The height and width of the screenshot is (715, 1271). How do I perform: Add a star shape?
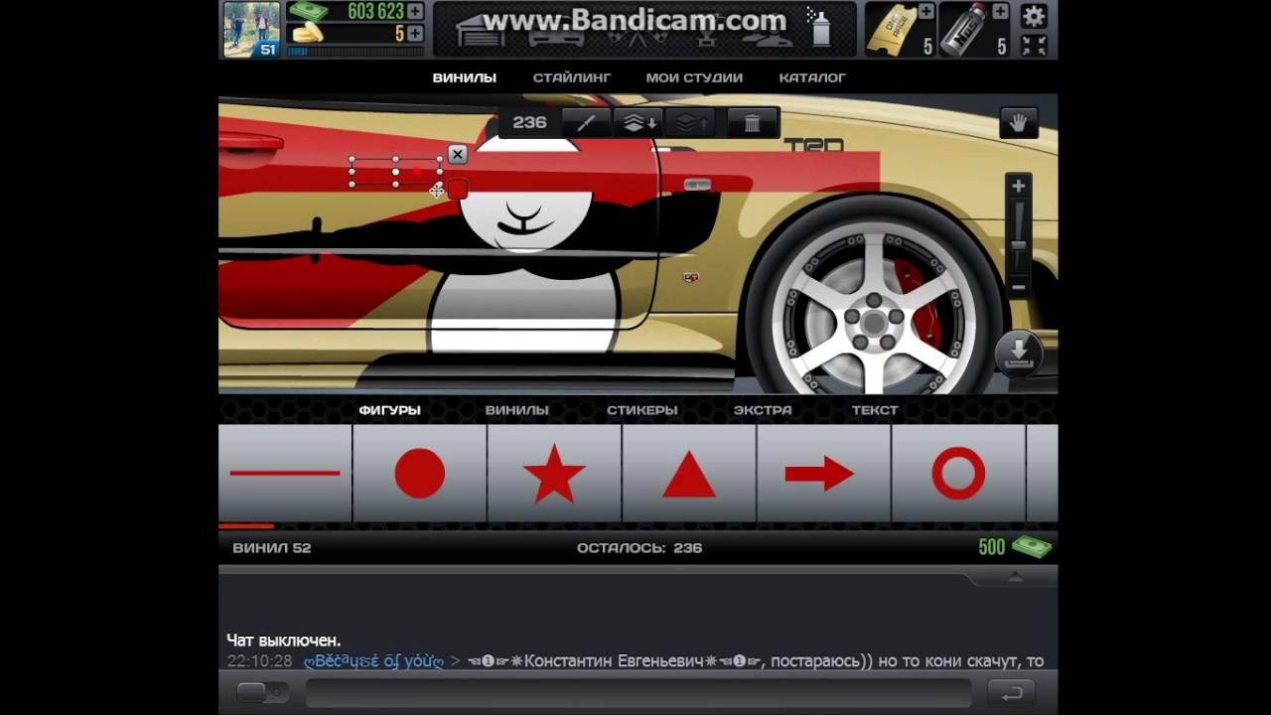[x=554, y=473]
